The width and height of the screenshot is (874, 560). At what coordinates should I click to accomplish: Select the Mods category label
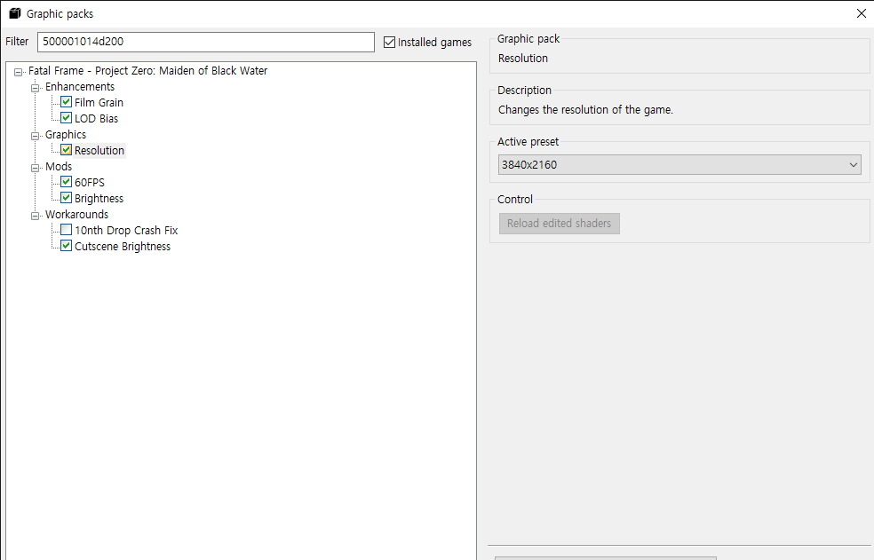coord(59,166)
